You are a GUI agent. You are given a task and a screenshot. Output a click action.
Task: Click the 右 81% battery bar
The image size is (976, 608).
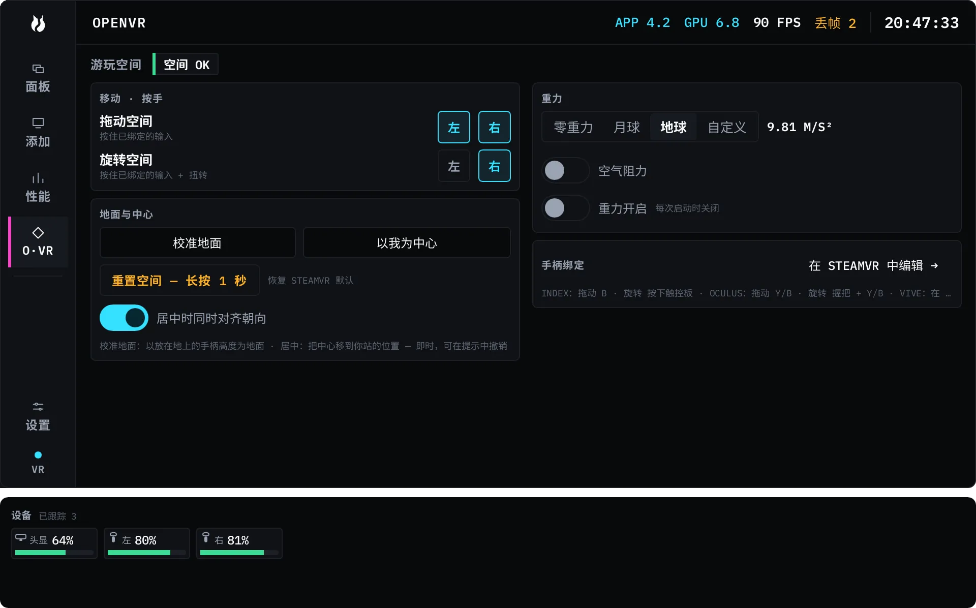239,553
